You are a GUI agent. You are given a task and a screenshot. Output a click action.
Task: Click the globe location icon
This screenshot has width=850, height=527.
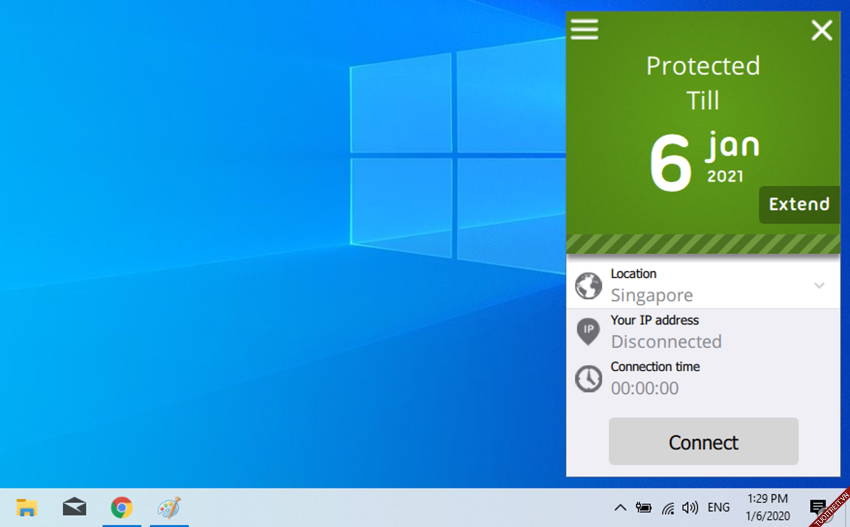click(x=588, y=286)
